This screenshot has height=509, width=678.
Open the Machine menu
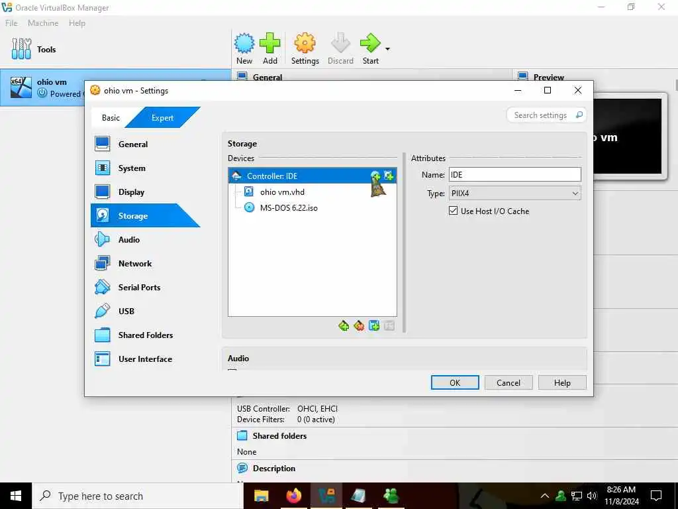point(43,23)
